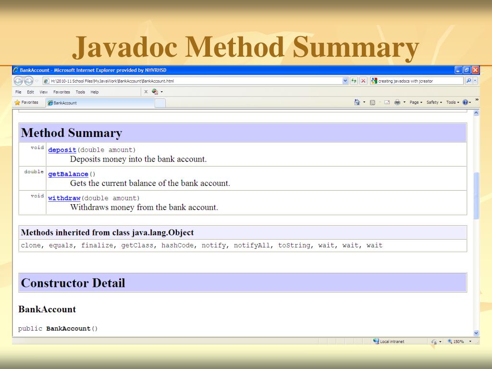492x369 pixels.
Task: Click the Local intranet security zone
Action: click(389, 342)
